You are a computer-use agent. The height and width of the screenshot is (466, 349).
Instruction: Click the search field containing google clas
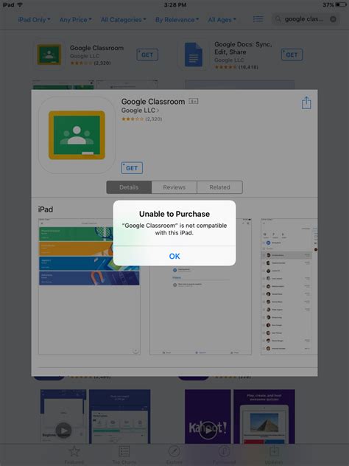[x=306, y=19]
